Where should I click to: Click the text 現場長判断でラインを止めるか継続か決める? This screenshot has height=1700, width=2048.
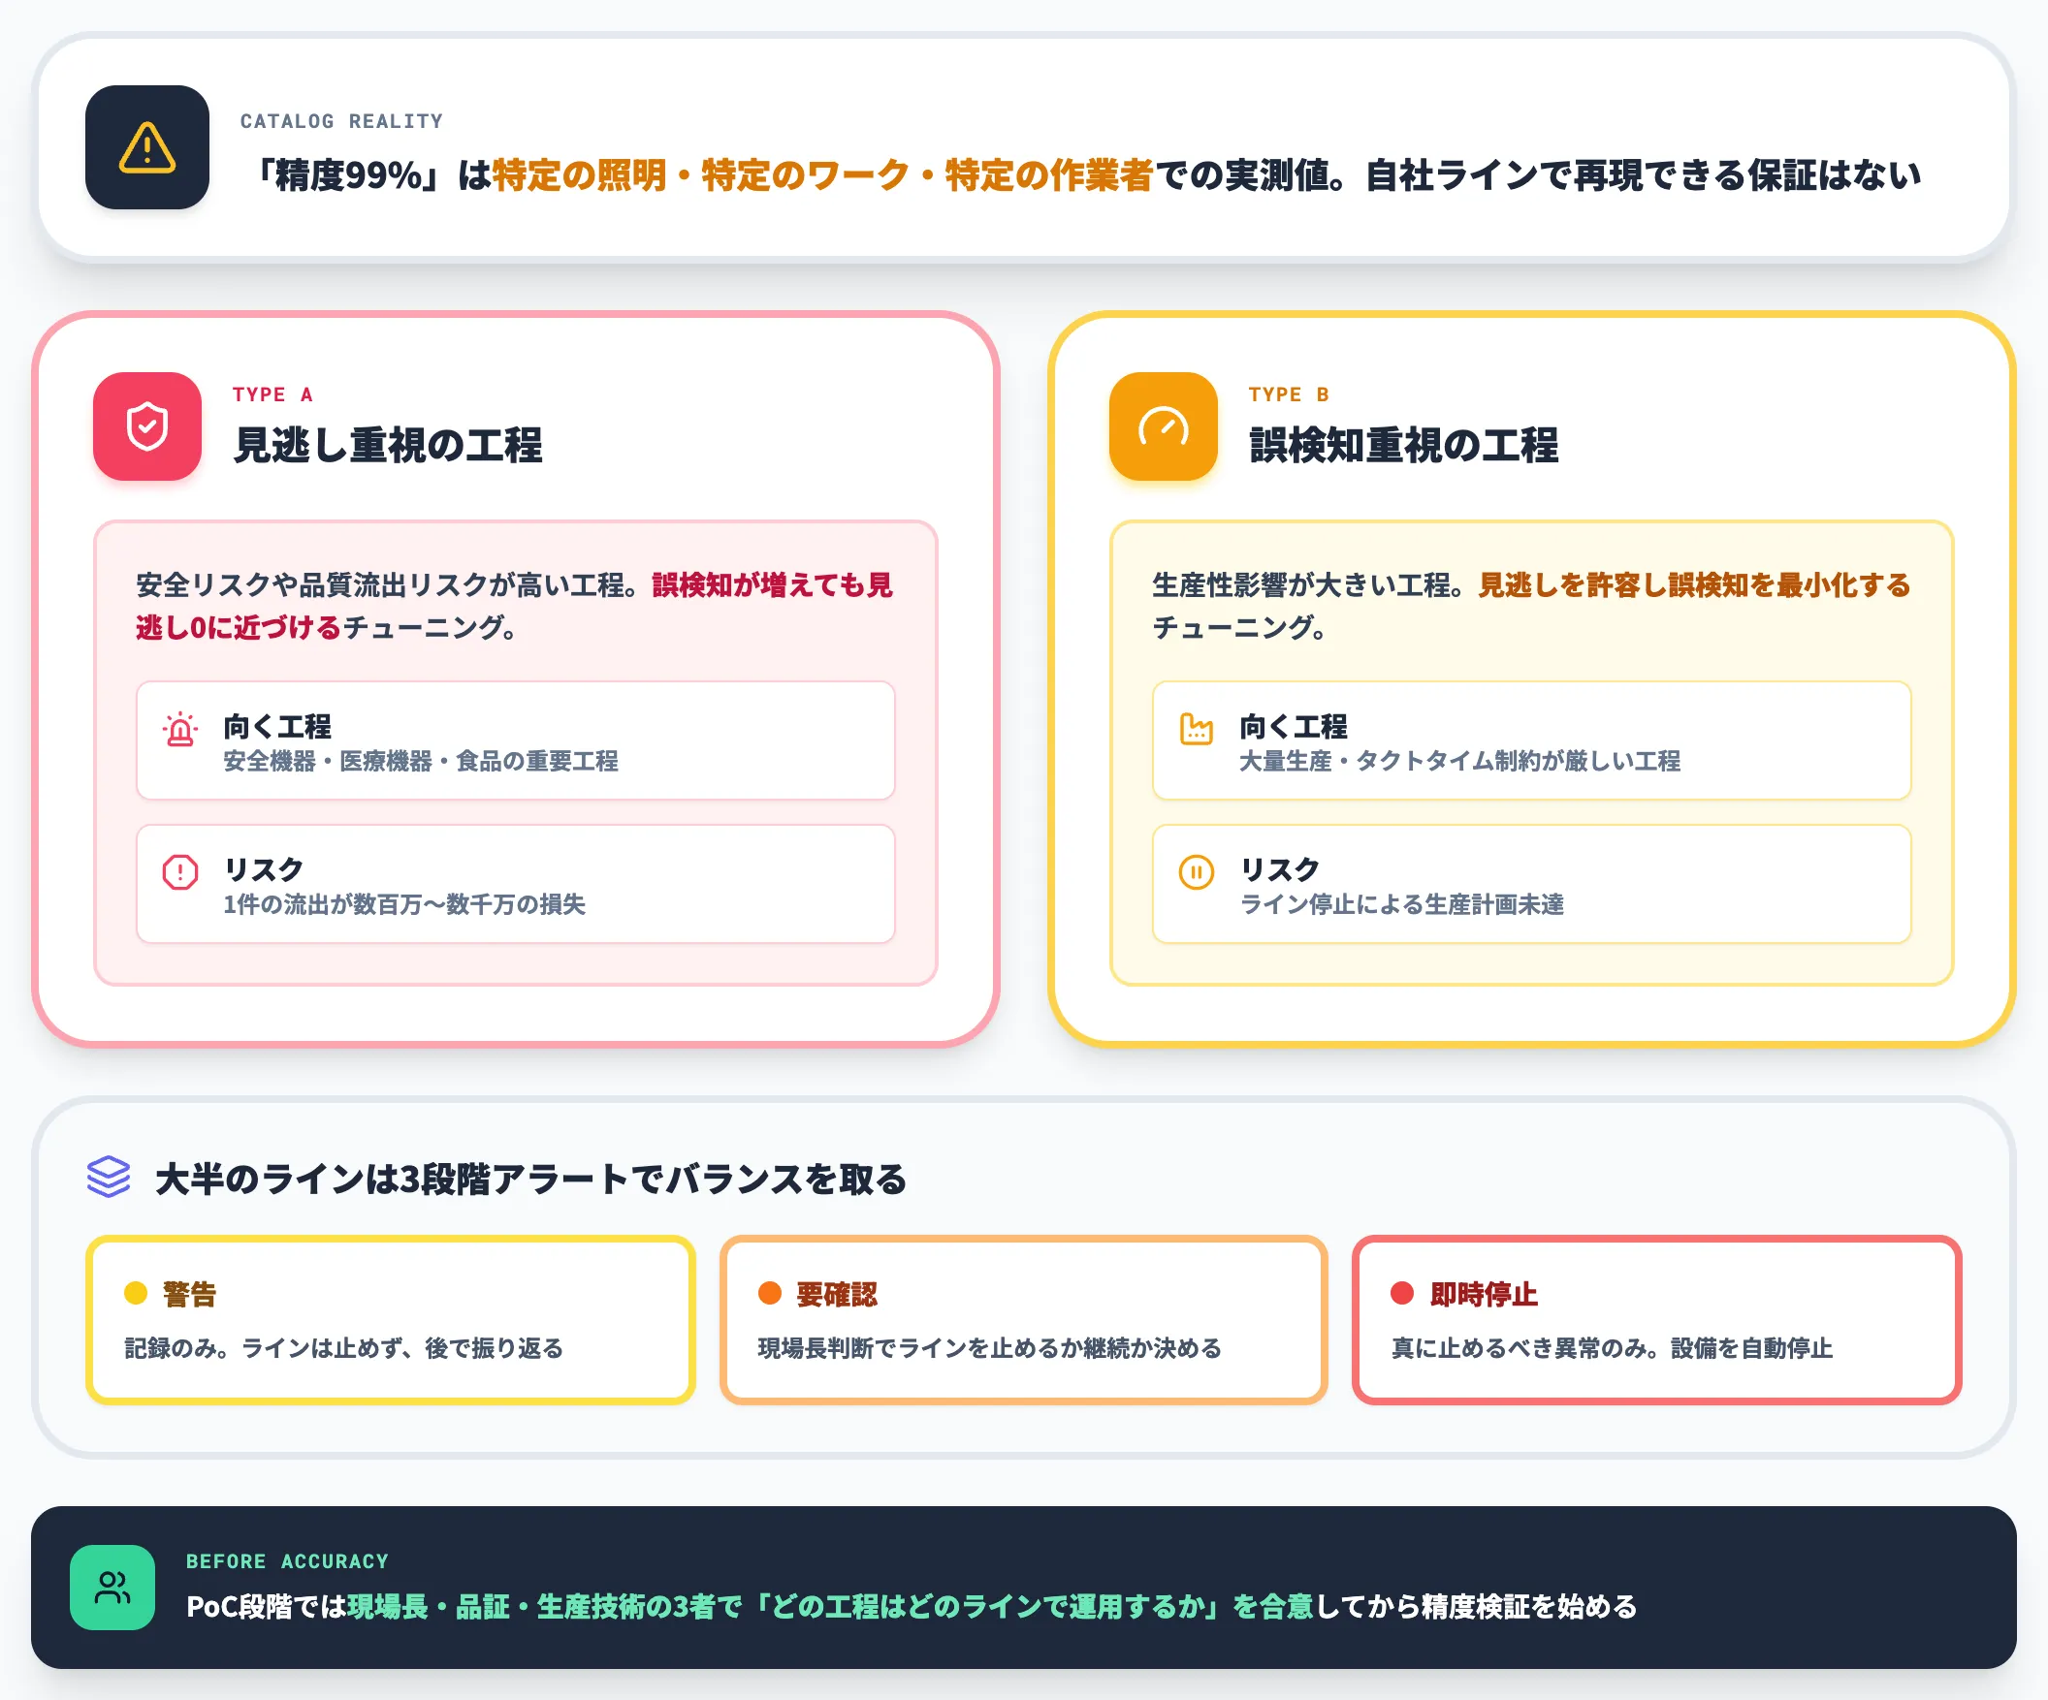click(x=990, y=1348)
